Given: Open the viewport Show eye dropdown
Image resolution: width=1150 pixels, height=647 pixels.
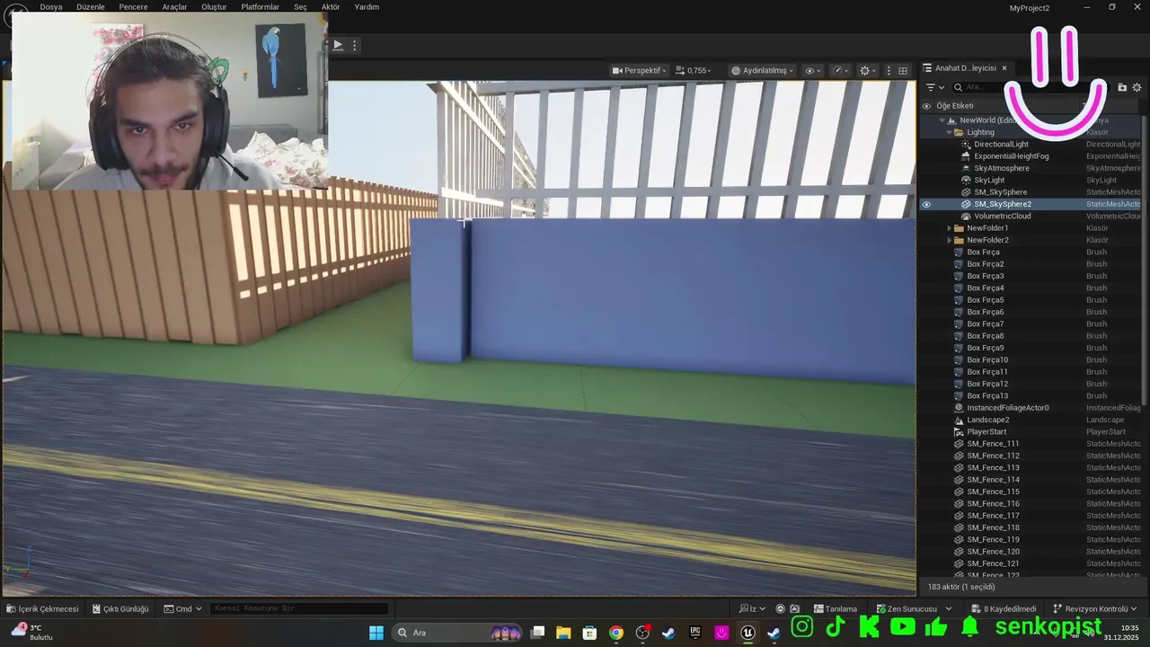Looking at the screenshot, I should [x=813, y=70].
